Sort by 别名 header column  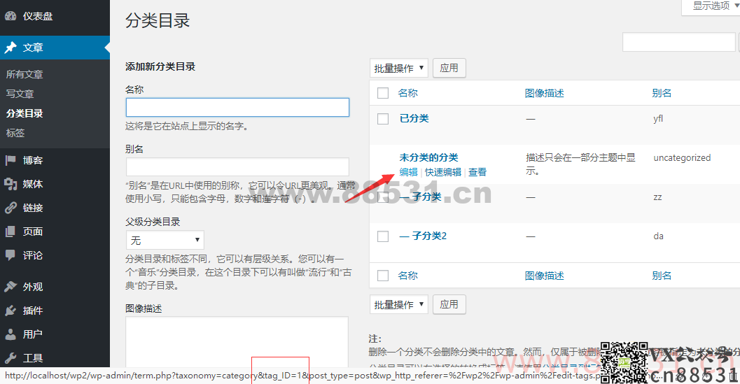(662, 93)
